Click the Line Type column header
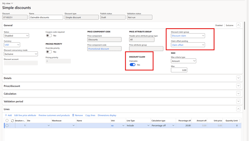Screen dimensions: 249x141 (x=138, y=121)
